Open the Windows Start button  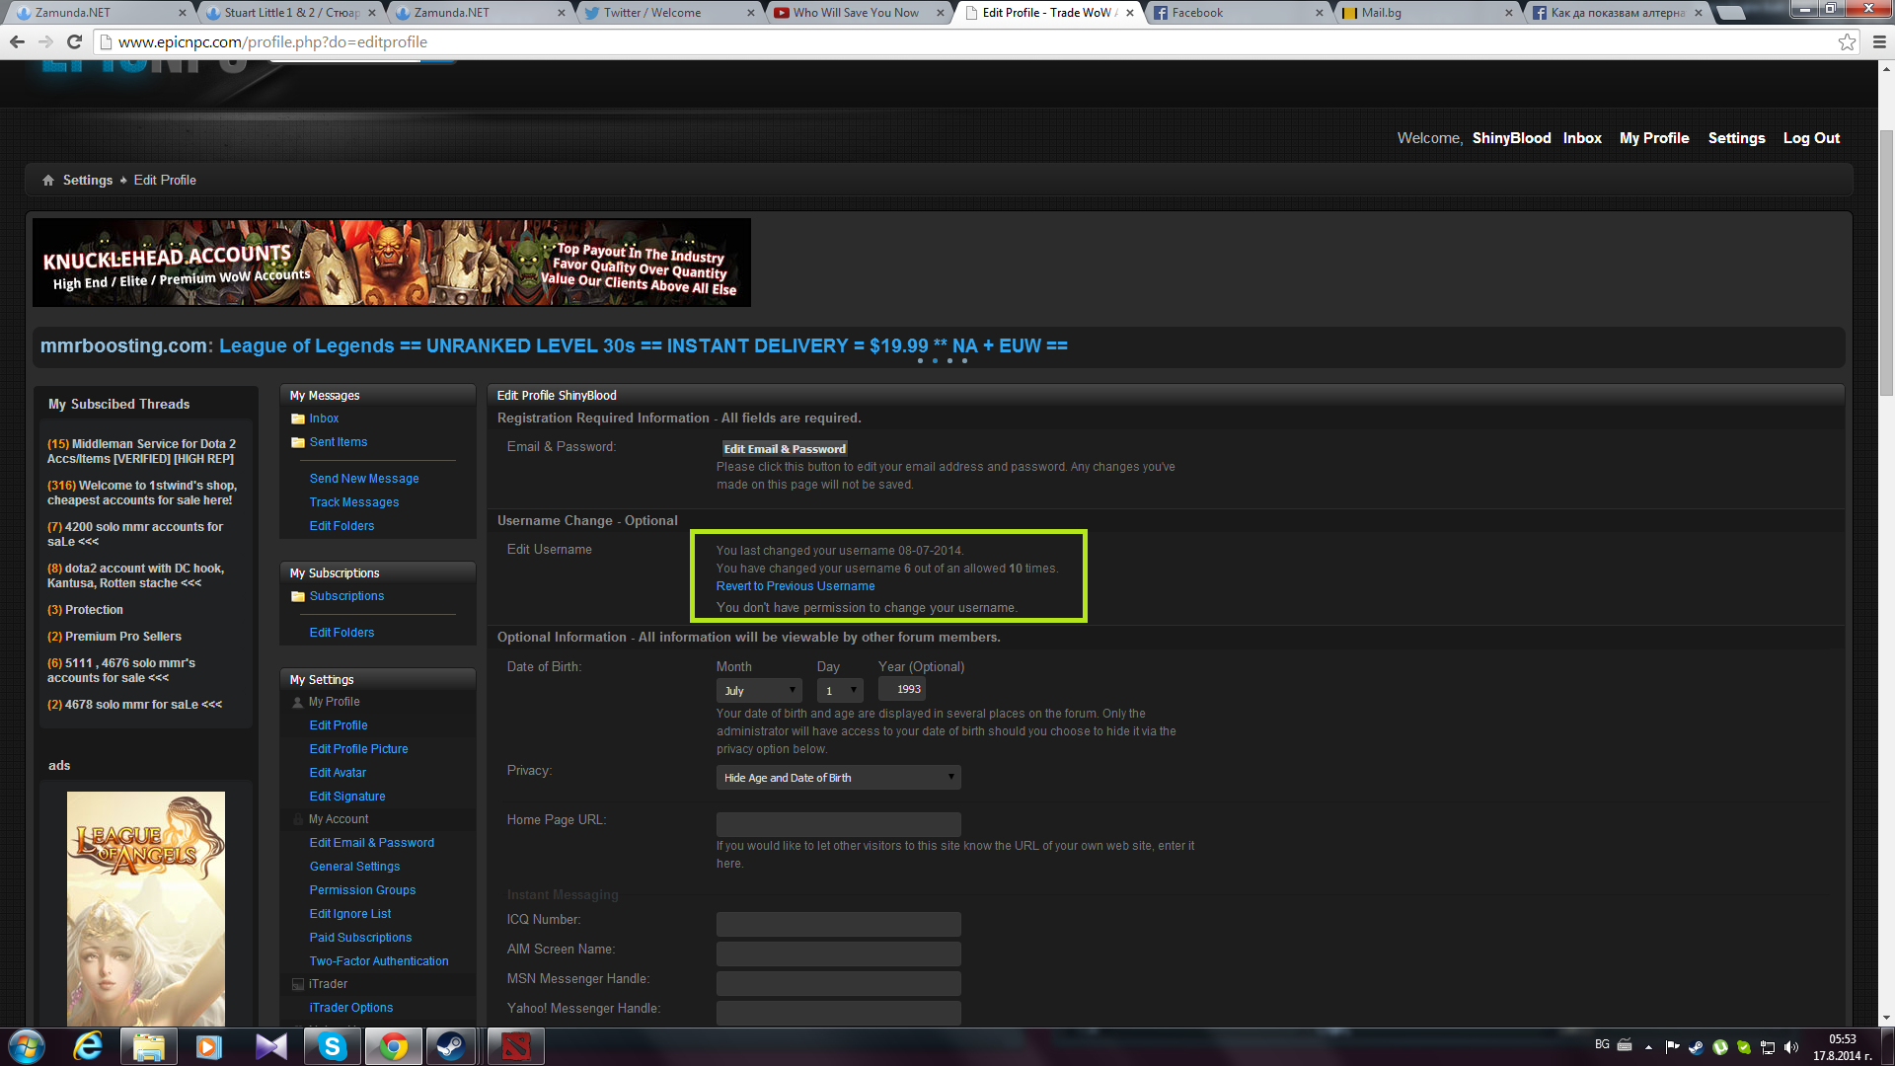[x=27, y=1046]
